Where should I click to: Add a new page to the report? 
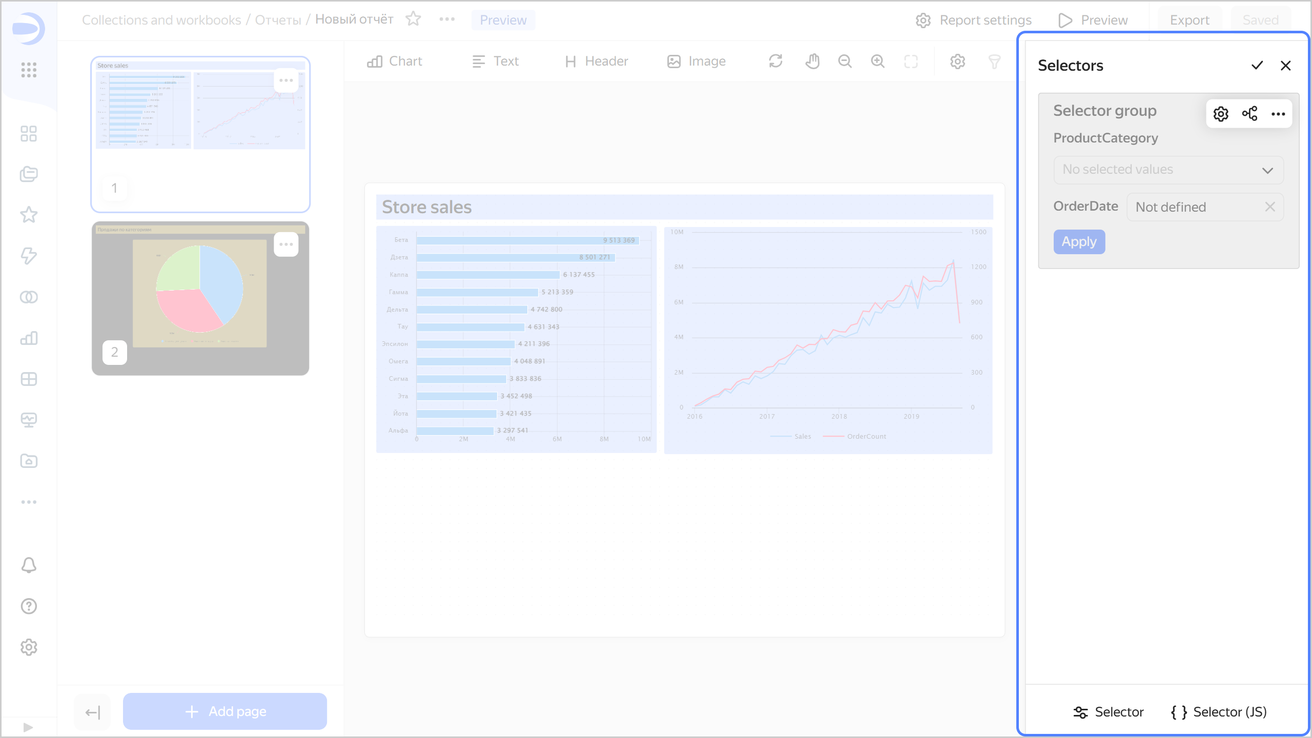click(x=224, y=711)
